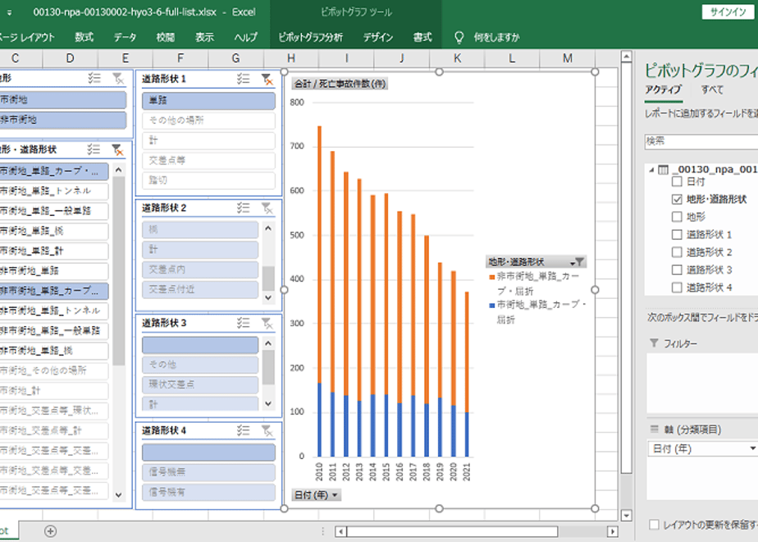The image size is (758, 542).
Task: Open the 書式 ribbon tab
Action: [422, 37]
